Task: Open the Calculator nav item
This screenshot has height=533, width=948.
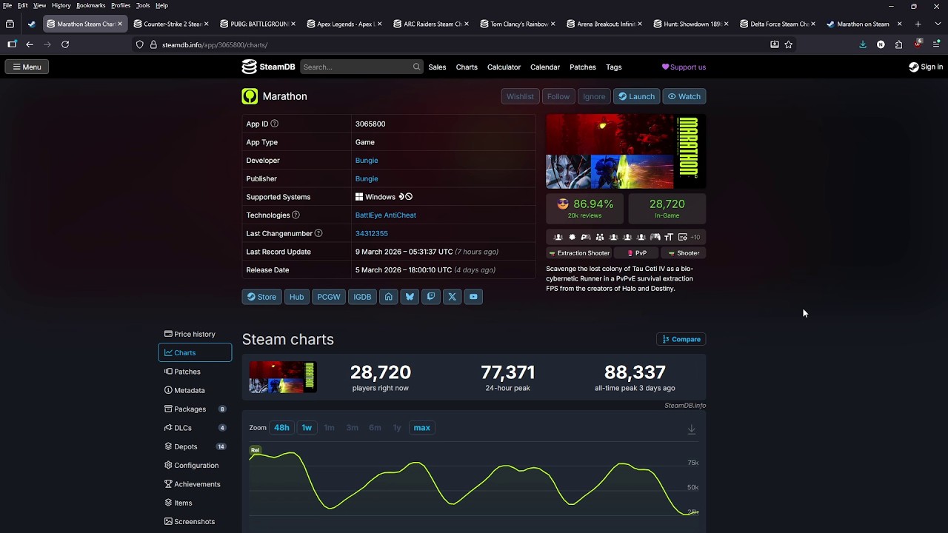Action: pyautogui.click(x=504, y=67)
